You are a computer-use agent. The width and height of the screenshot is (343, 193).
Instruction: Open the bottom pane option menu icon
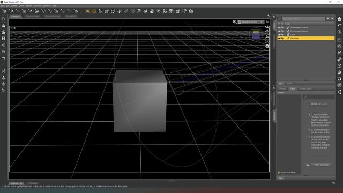point(333,183)
